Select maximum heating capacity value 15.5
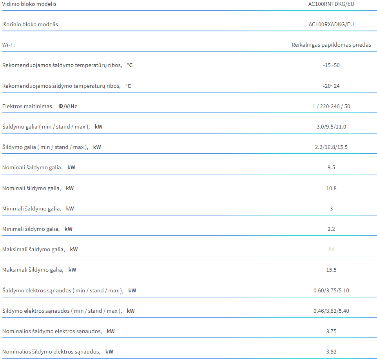377x359 pixels. 331,270
